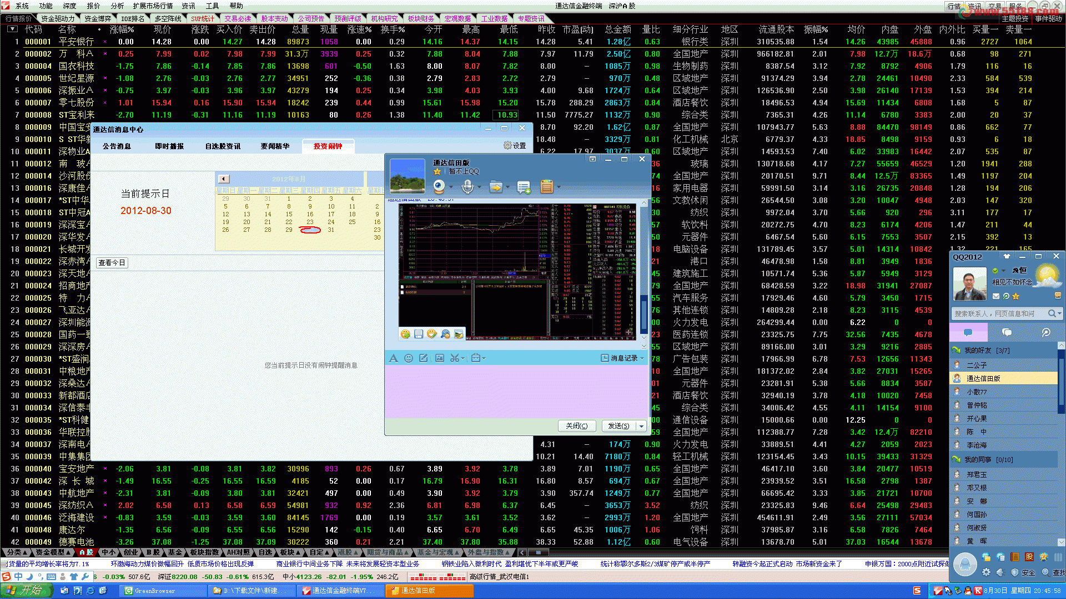Select the 创业 bottom market tab
Image resolution: width=1066 pixels, height=599 pixels.
pyautogui.click(x=131, y=552)
